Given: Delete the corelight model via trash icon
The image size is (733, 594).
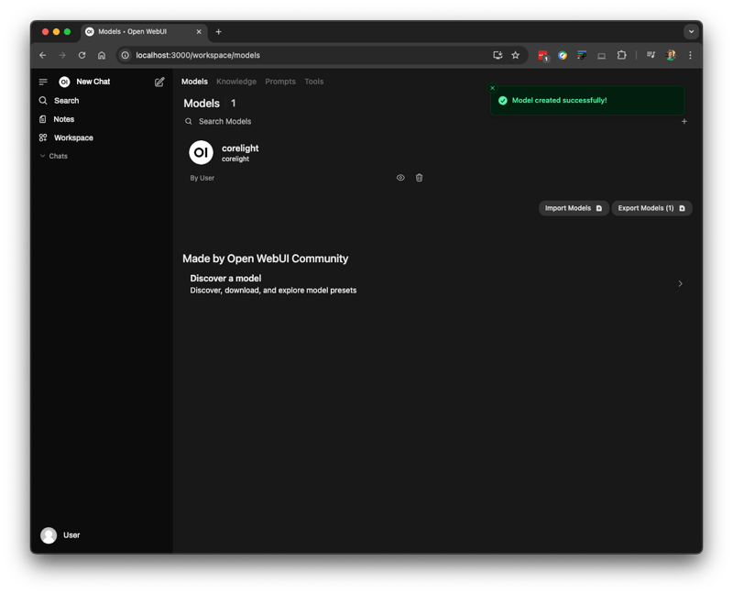Looking at the screenshot, I should pyautogui.click(x=420, y=178).
